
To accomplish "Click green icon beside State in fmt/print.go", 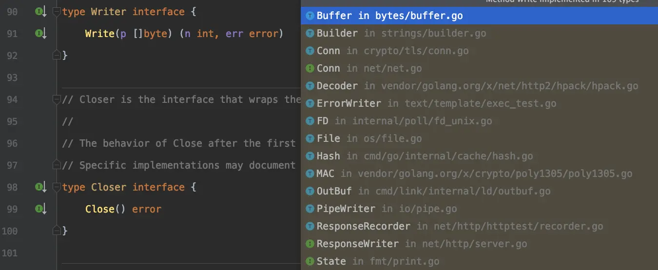I will [310, 261].
